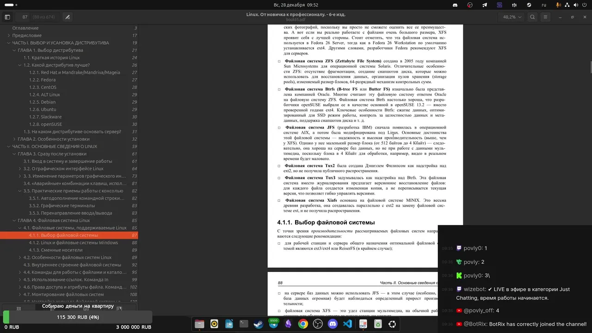Expand ГЛАВА 2. Особенности установки
Viewport: 592px width, 333px height.
click(14, 139)
